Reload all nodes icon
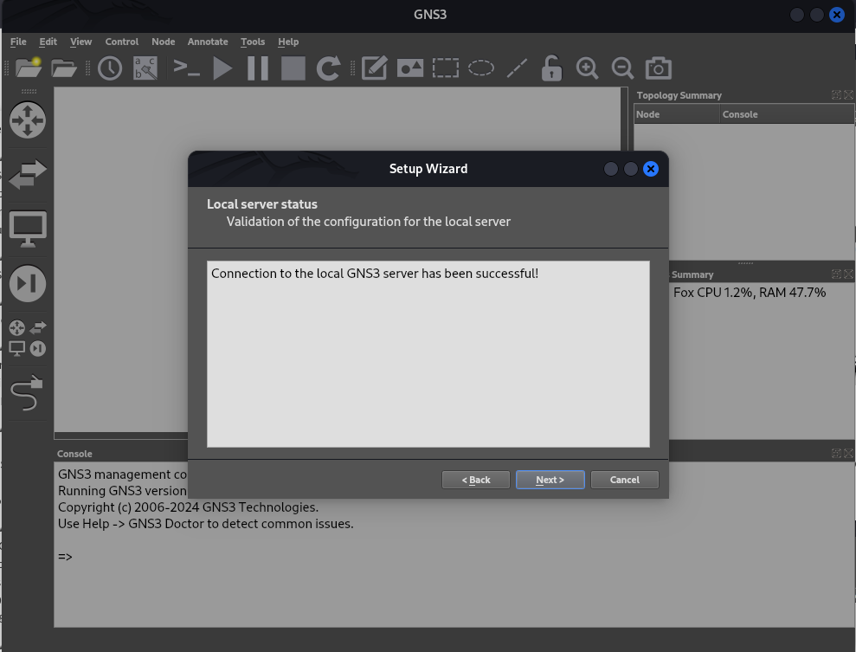856x652 pixels. pyautogui.click(x=329, y=68)
